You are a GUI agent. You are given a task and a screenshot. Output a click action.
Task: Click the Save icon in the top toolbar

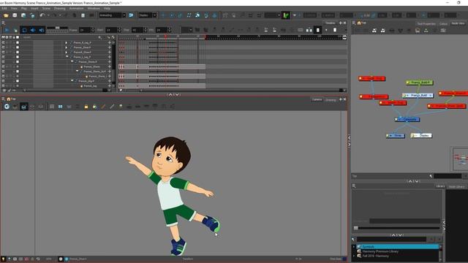[x=15, y=15]
